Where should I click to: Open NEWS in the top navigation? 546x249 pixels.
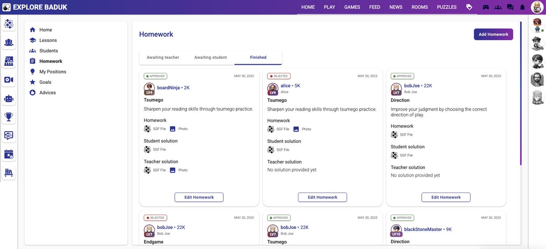(396, 7)
